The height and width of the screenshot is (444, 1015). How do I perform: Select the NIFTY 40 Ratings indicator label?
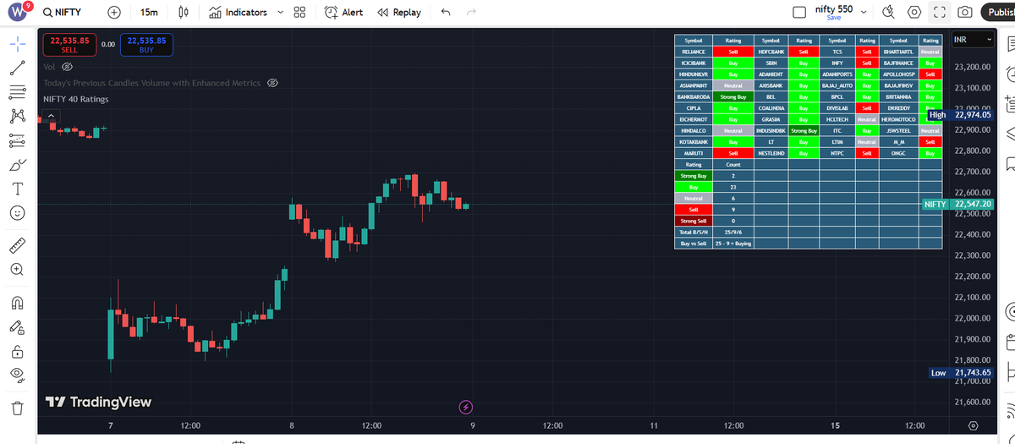[x=76, y=99]
